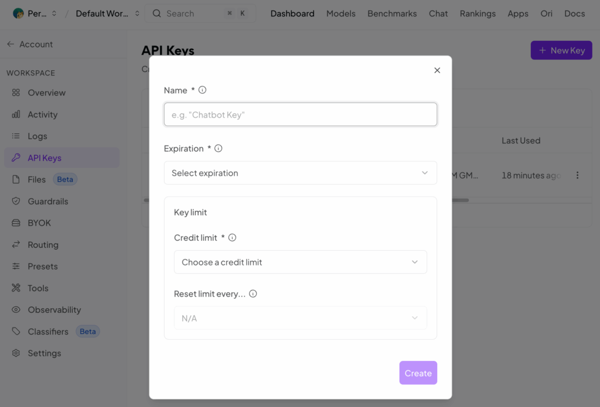This screenshot has height=407, width=600.
Task: Click the Observability eye icon
Action: coord(16,310)
